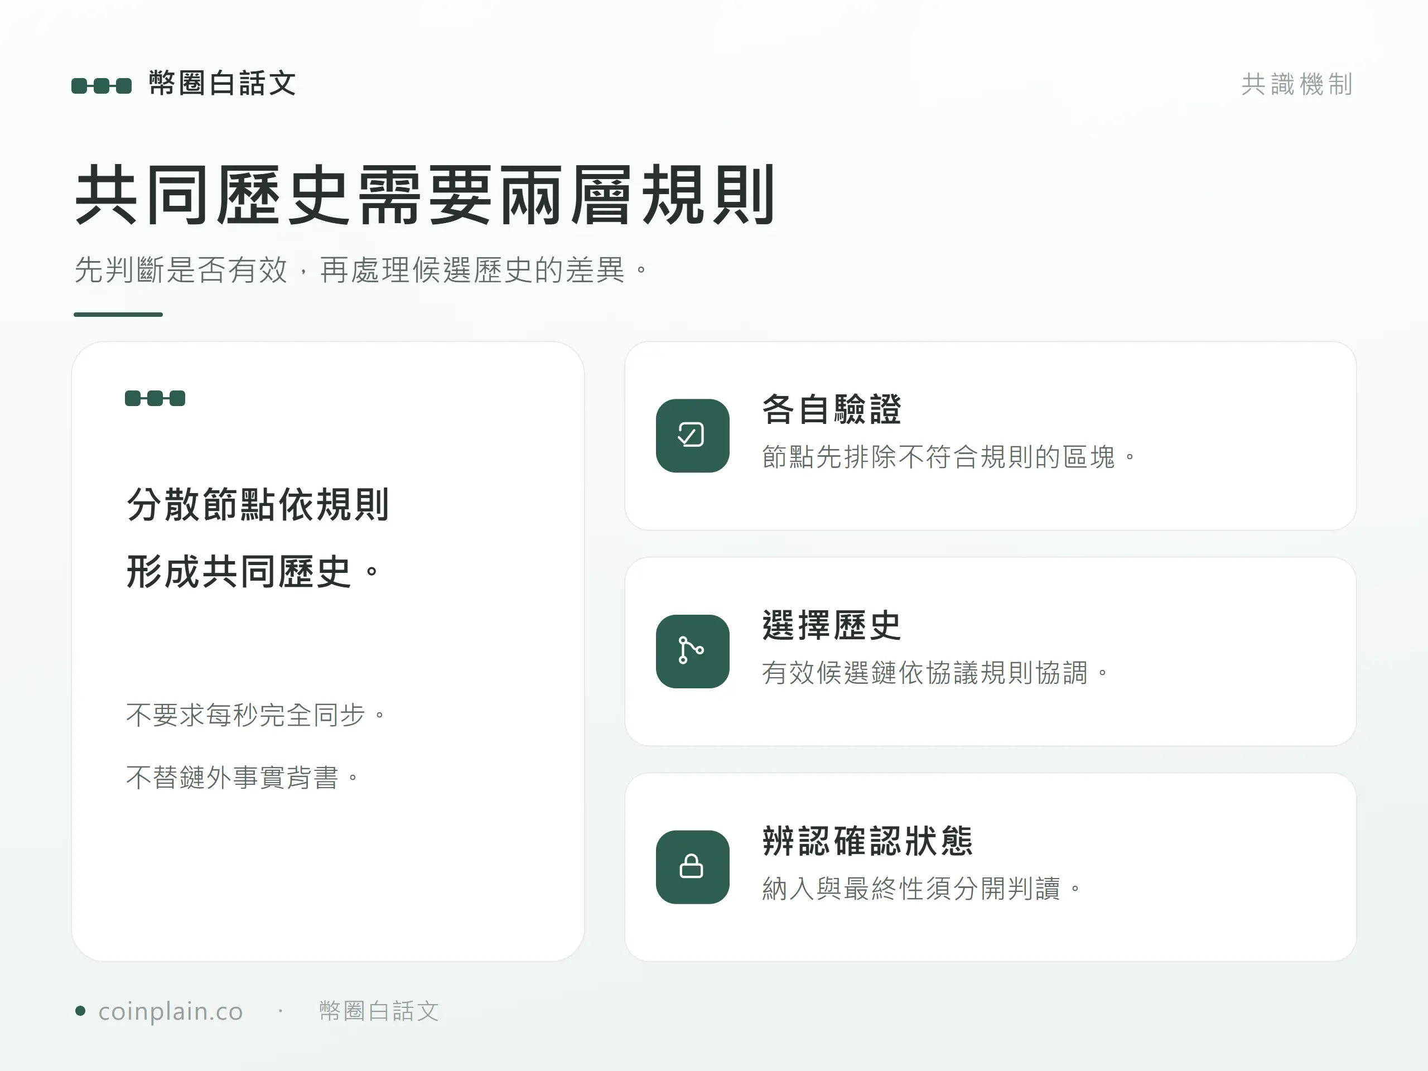Click the 共識機制 label at top right
1428x1071 pixels.
click(x=1297, y=84)
